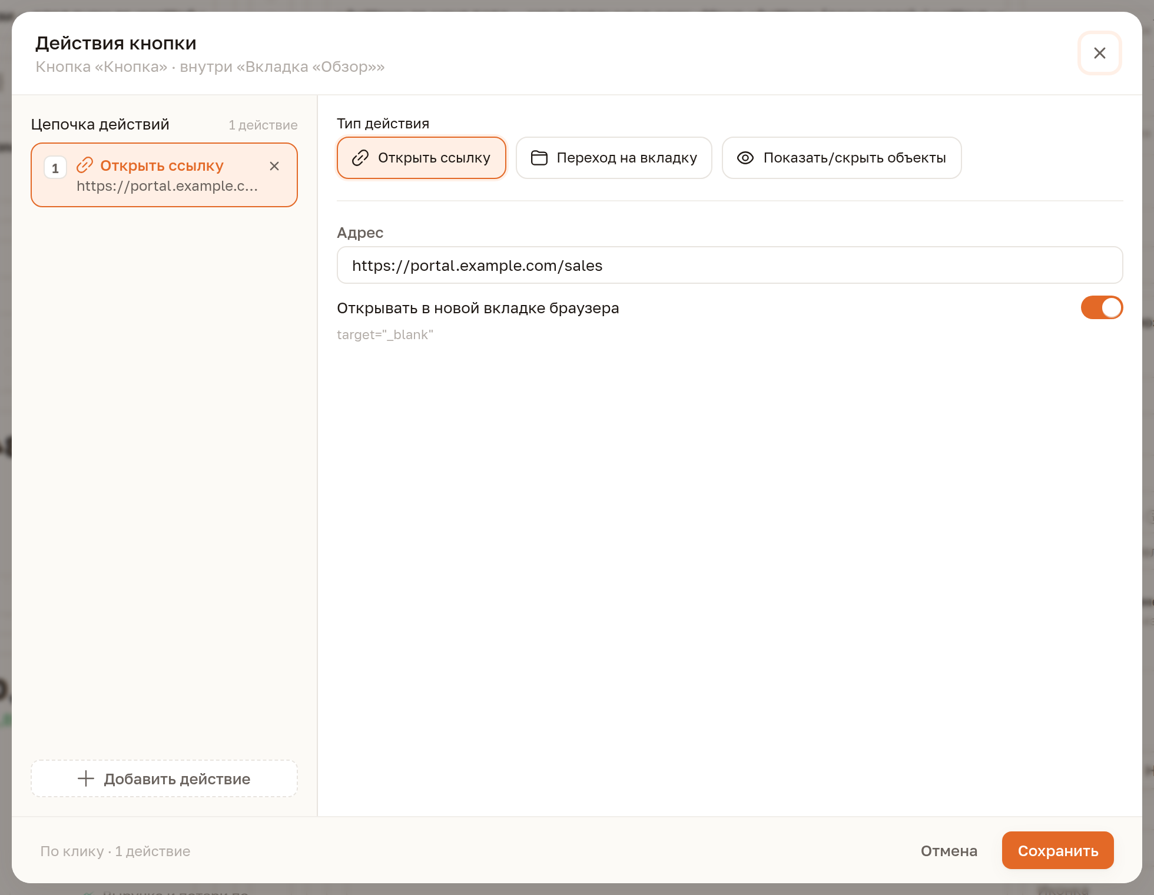The height and width of the screenshot is (895, 1154).
Task: Click the folder icon for «Переход на вкладку»
Action: [x=539, y=158]
